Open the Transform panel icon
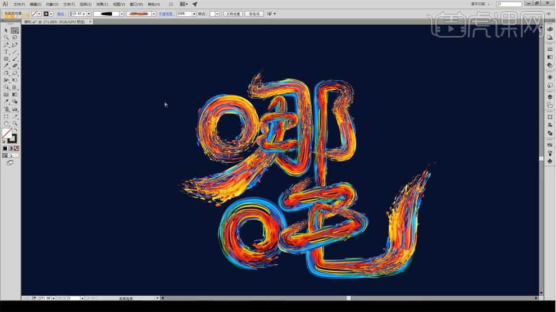556x312 pixels. [550, 117]
